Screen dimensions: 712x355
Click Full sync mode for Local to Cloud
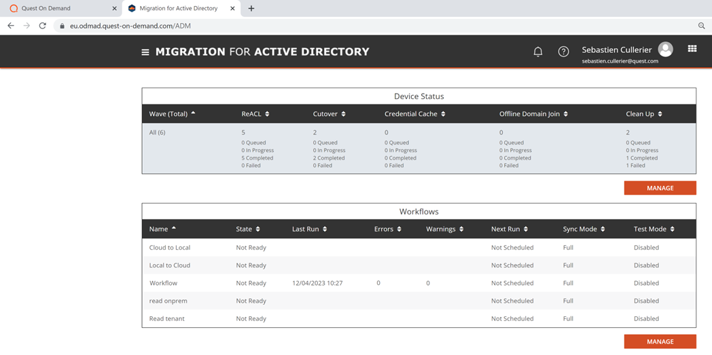[568, 265]
